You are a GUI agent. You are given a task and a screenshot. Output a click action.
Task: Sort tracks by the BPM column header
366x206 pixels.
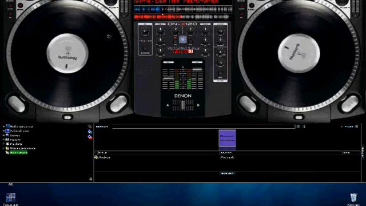[351, 153]
